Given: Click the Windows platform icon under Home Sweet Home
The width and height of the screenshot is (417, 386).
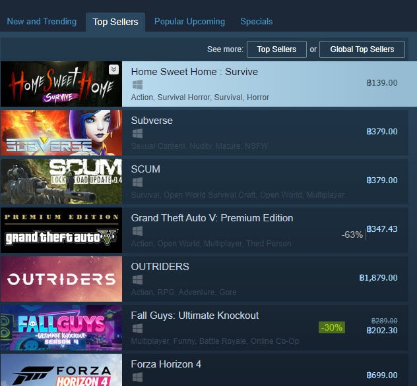Looking at the screenshot, I should (x=137, y=85).
